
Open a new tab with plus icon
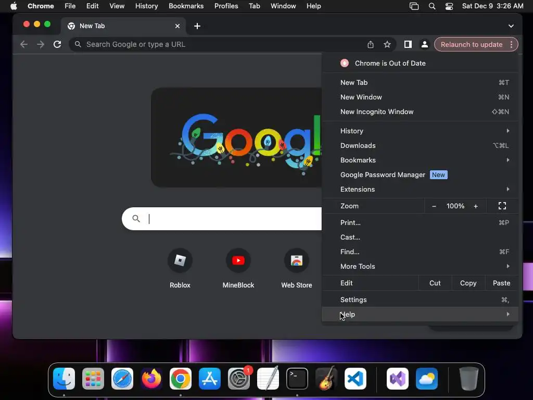tap(197, 26)
